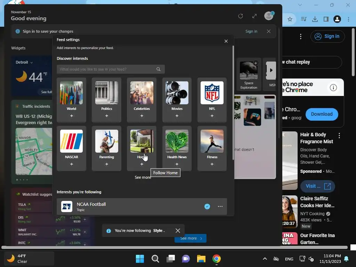The image size is (356, 267).
Task: Follow the Parenting interest
Action: 106,164
